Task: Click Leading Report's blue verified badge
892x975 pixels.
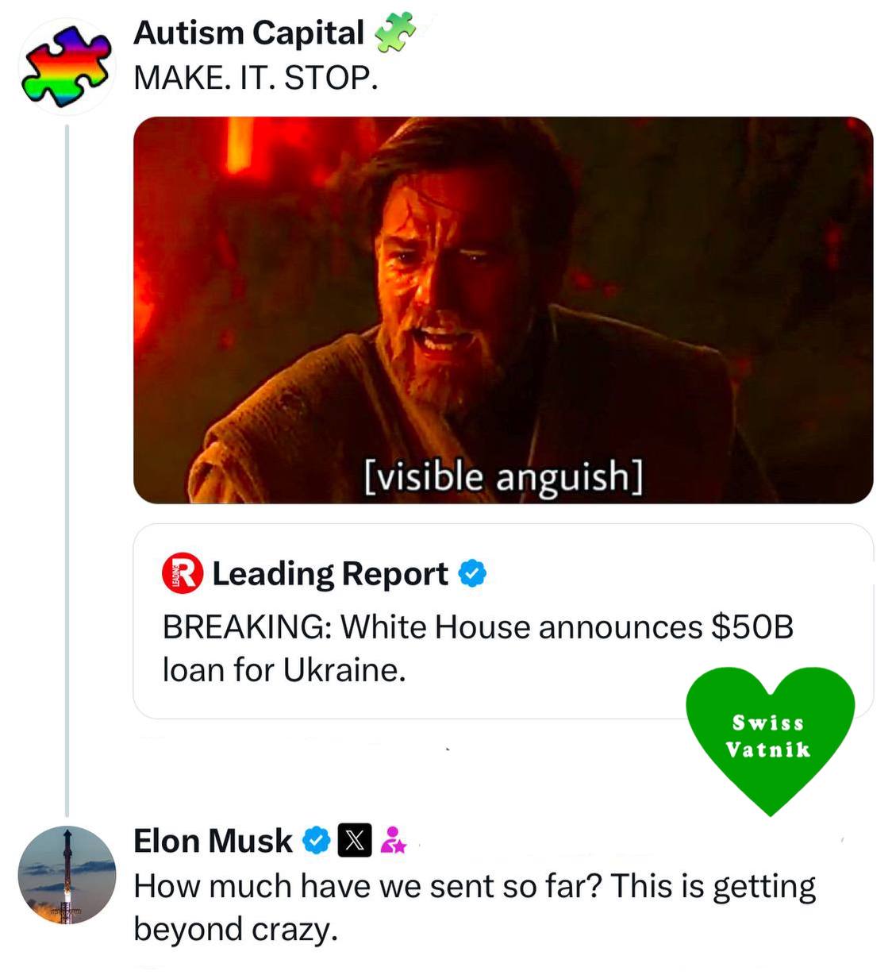Action: pos(472,573)
